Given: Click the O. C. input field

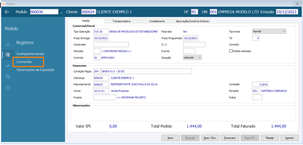Looking at the screenshot, I should tap(194, 45).
